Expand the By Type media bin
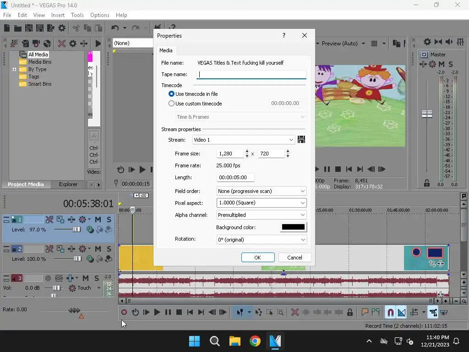 tap(14, 70)
